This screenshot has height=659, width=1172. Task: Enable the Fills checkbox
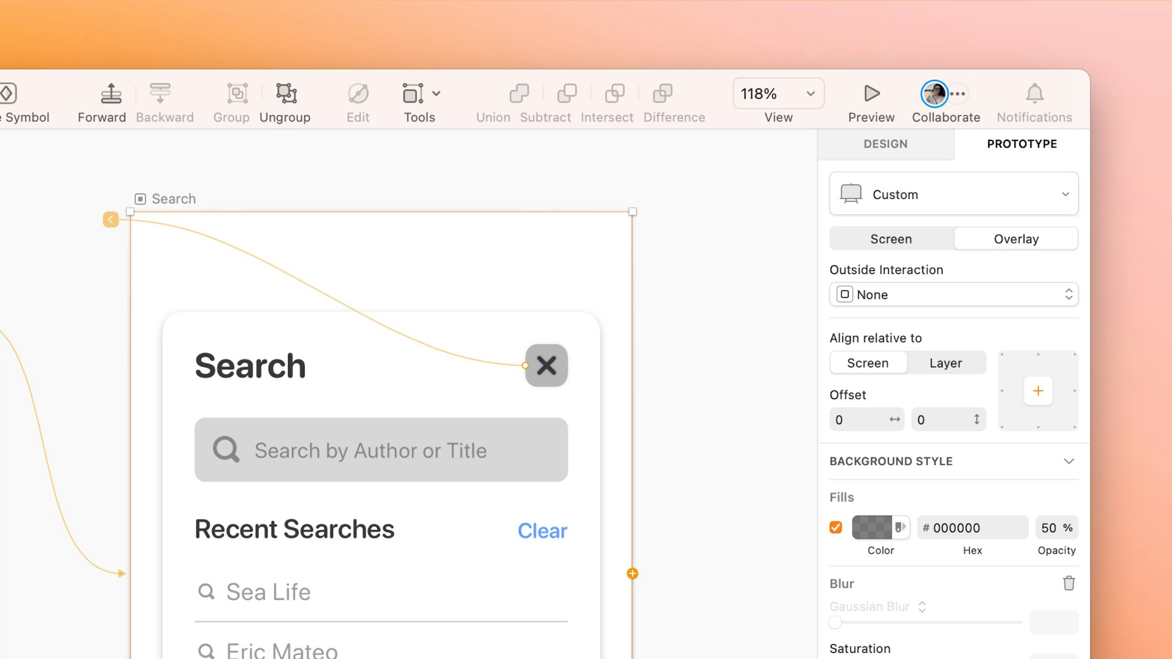coord(836,527)
